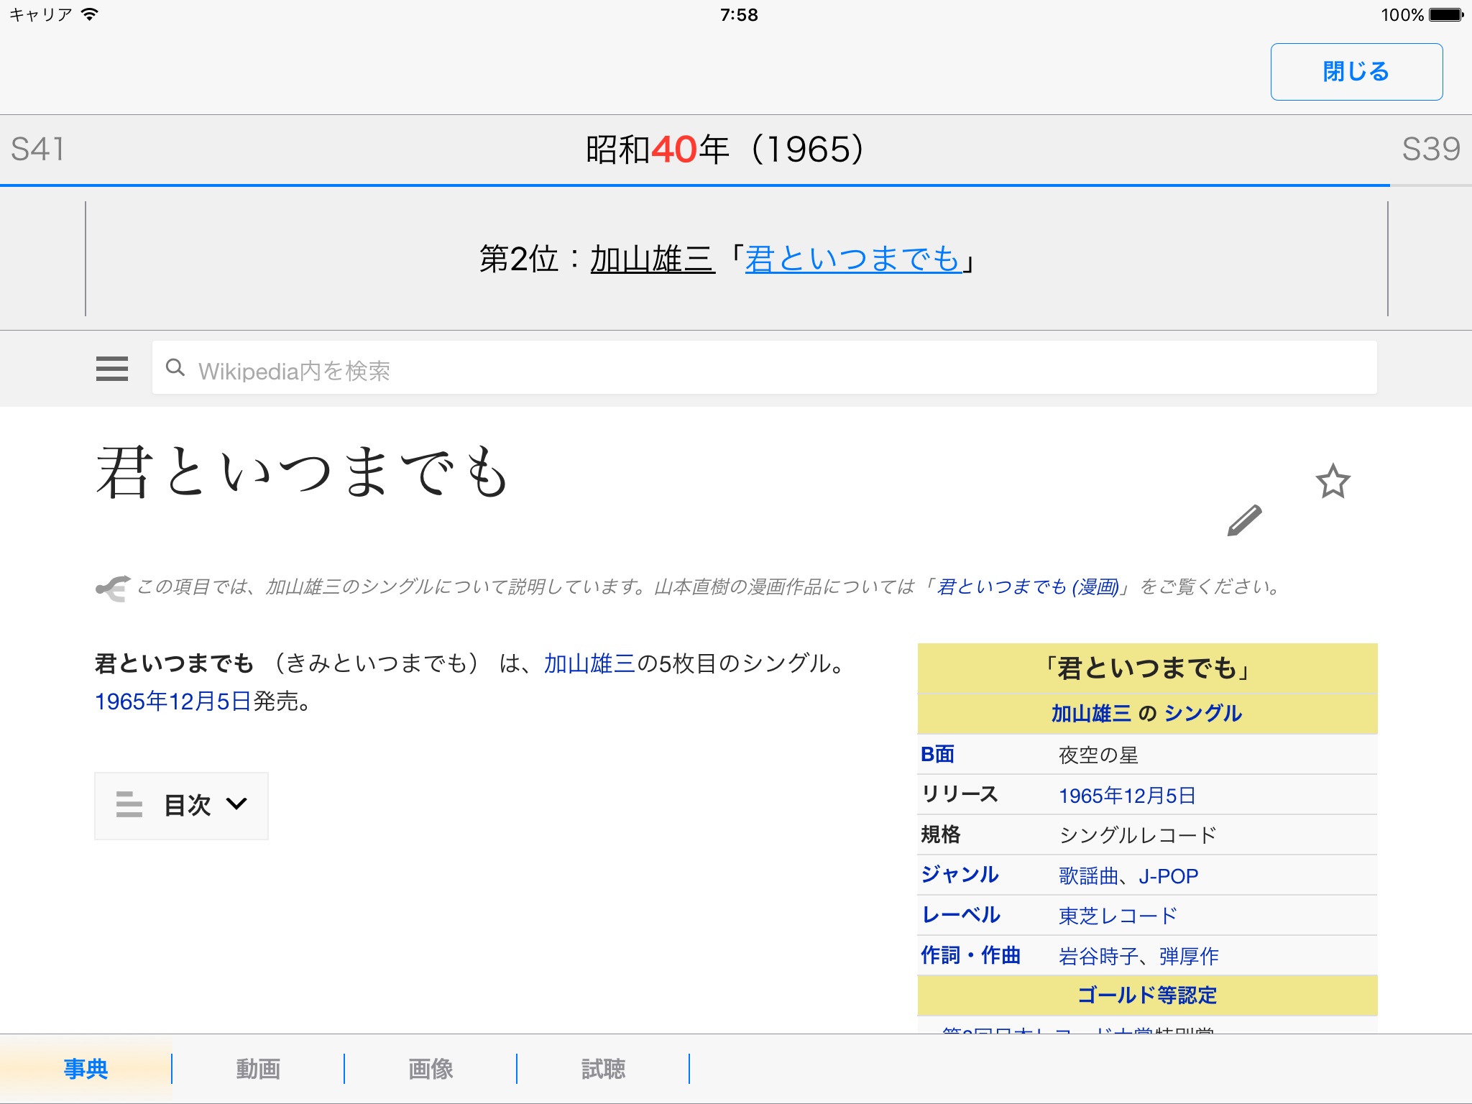The height and width of the screenshot is (1104, 1472).
Task: Switch to the 画像 tab
Action: coord(431,1069)
